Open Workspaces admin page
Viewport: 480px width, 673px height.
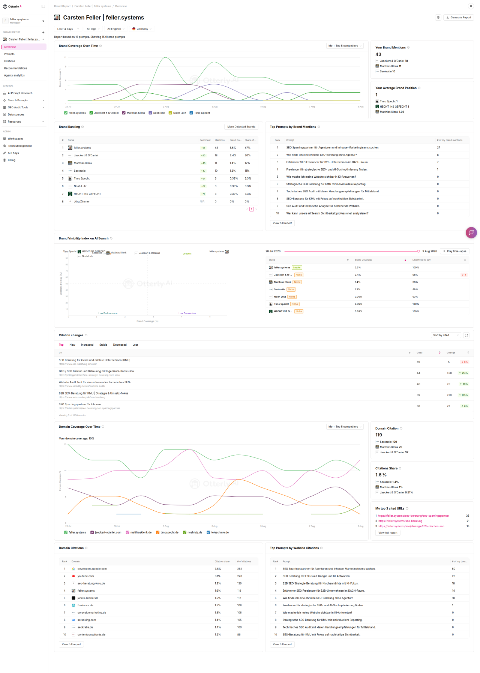click(15, 139)
